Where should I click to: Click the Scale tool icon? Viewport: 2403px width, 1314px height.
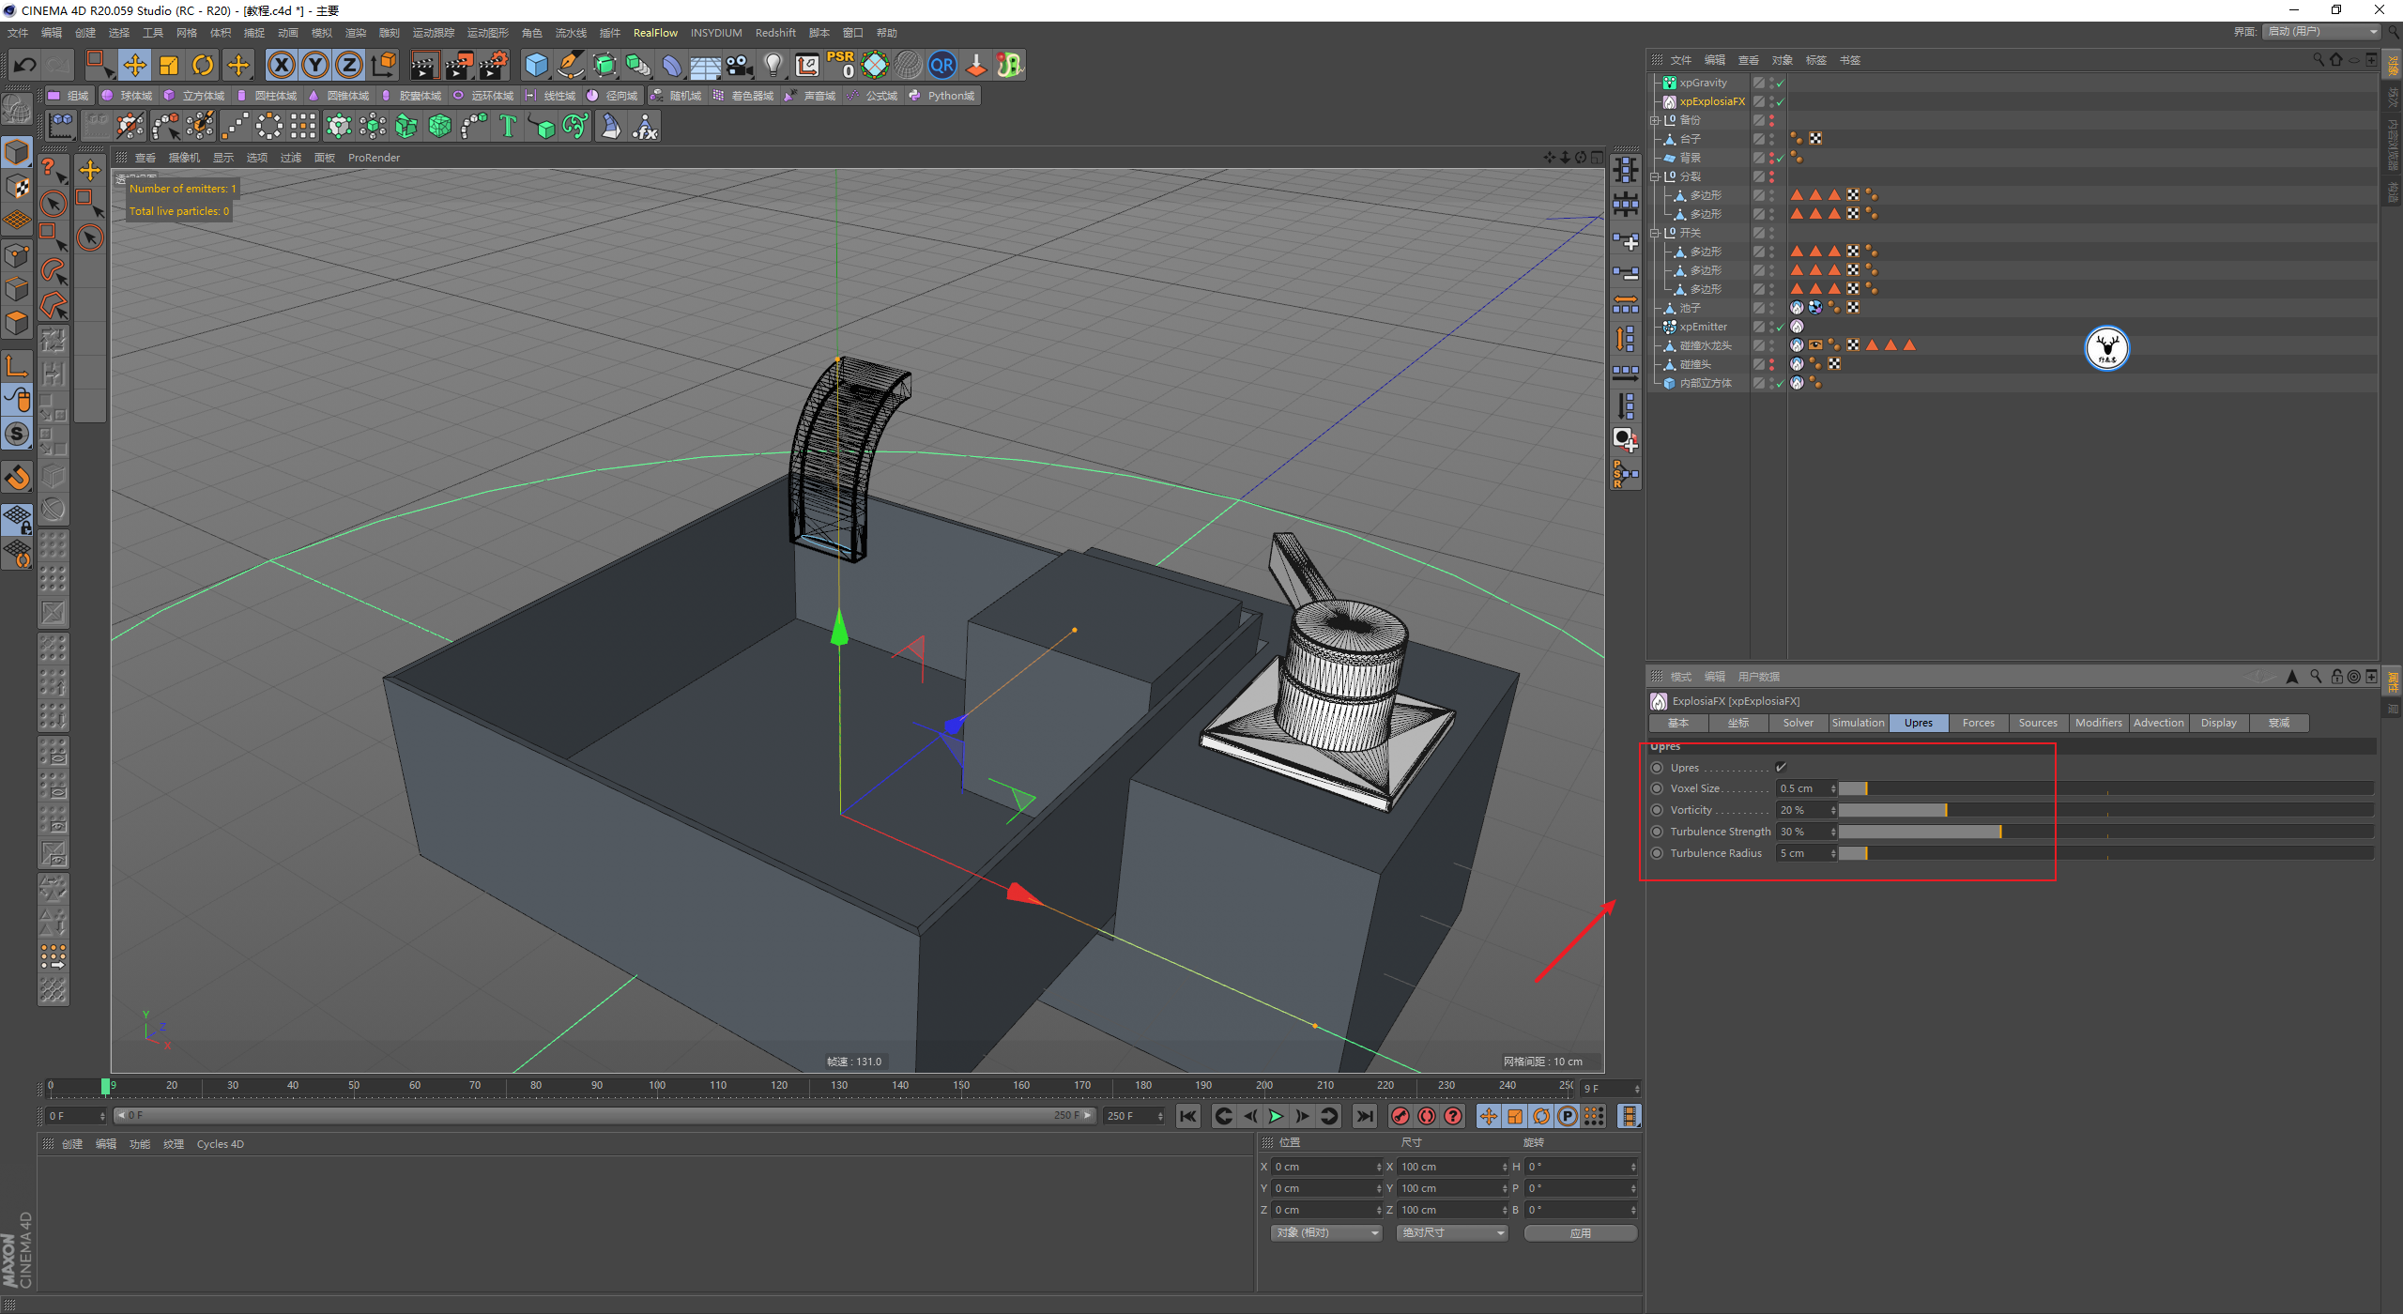click(x=169, y=65)
